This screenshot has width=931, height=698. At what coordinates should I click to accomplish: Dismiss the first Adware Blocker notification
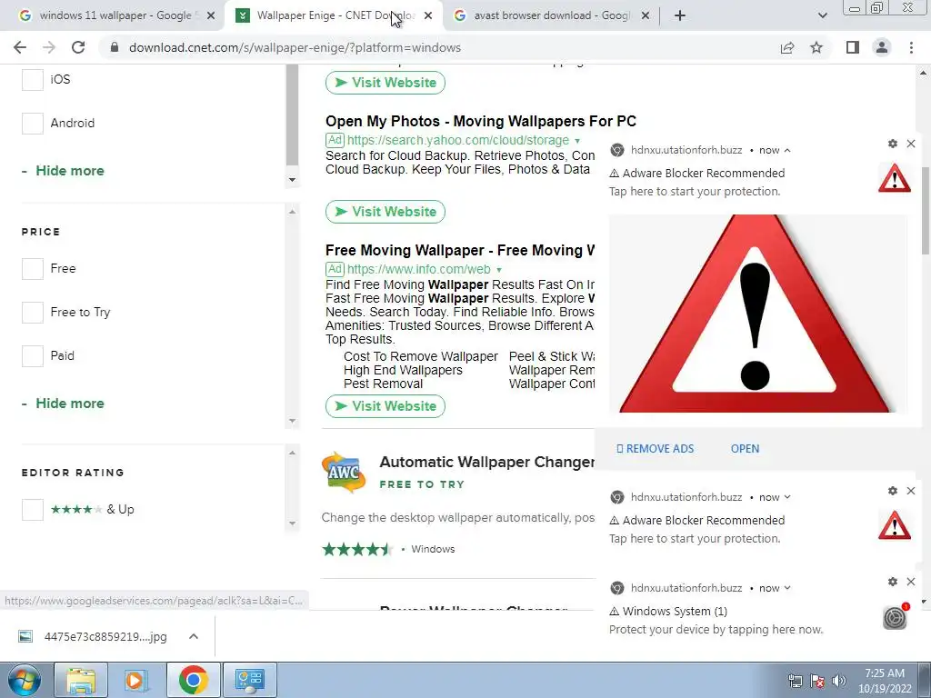pyautogui.click(x=911, y=144)
